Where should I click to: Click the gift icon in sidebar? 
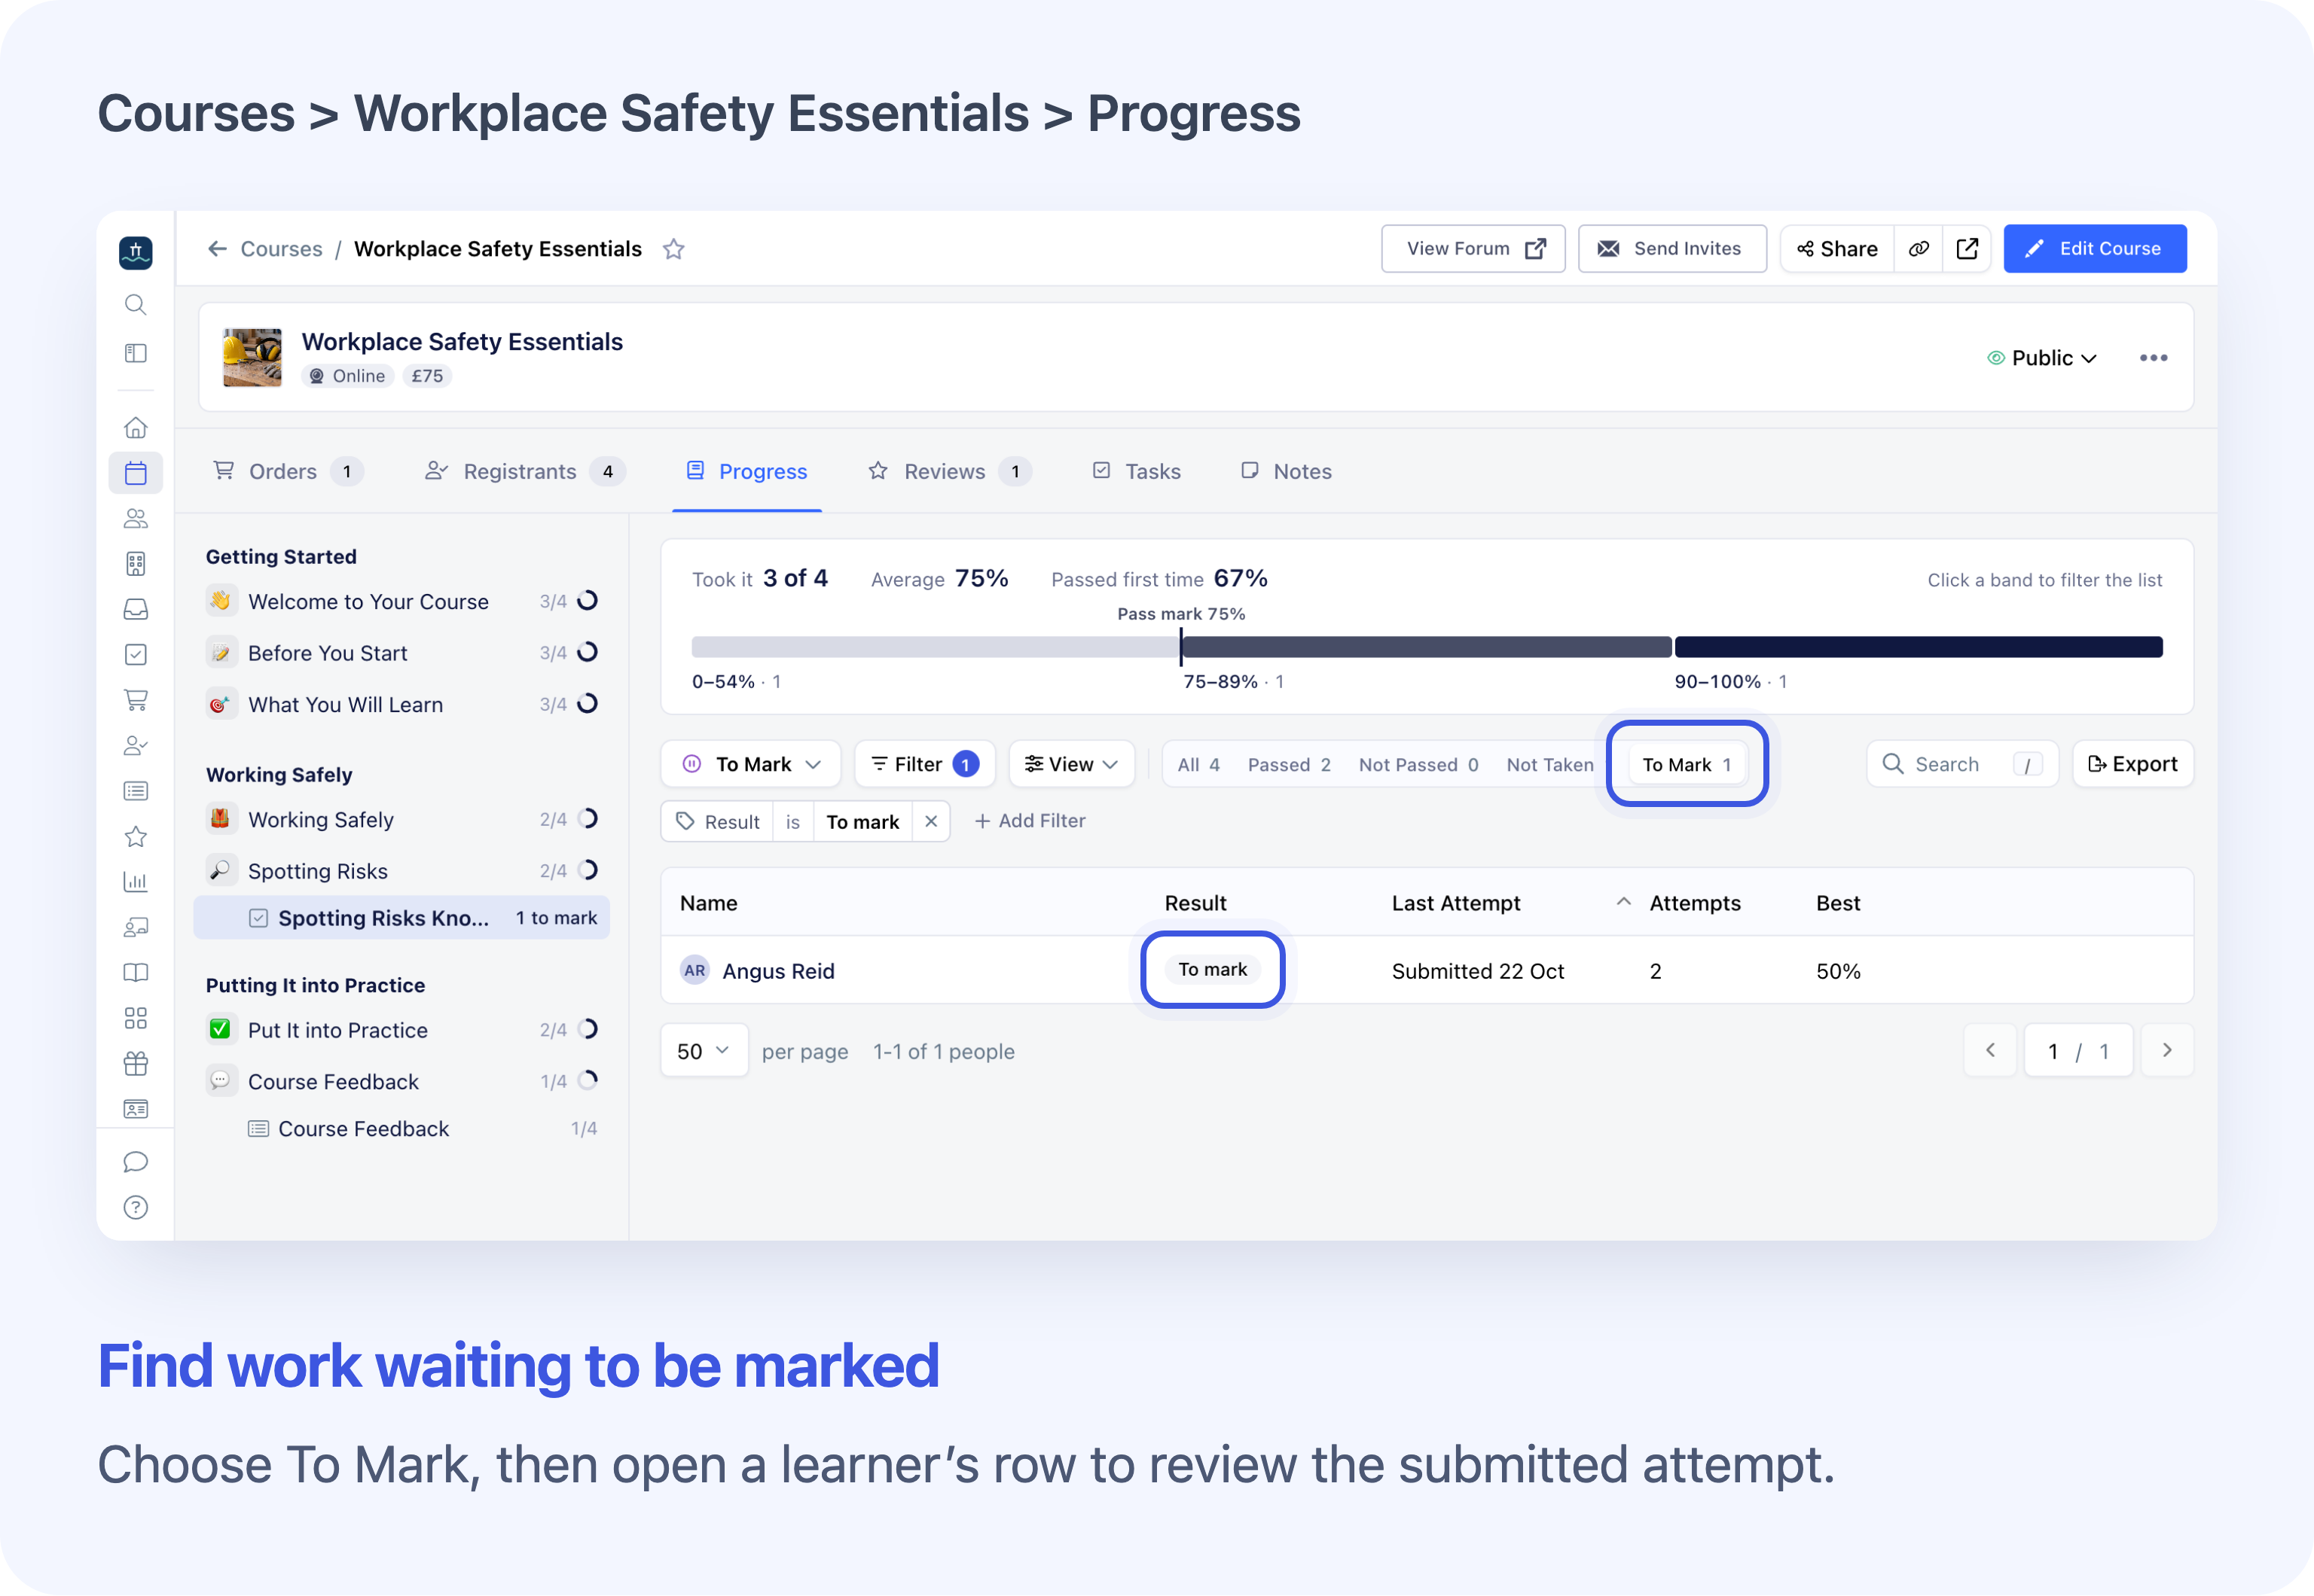tap(136, 1064)
